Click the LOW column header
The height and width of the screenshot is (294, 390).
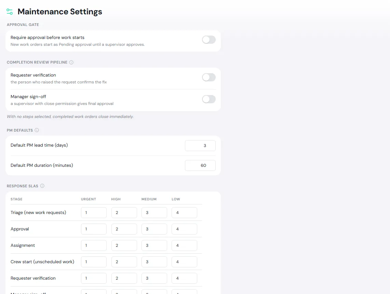176,199
